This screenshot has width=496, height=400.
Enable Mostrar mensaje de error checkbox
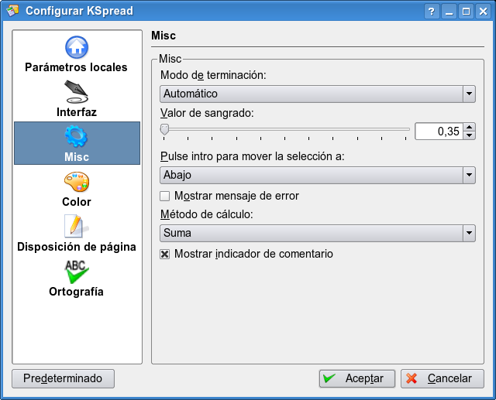click(164, 197)
